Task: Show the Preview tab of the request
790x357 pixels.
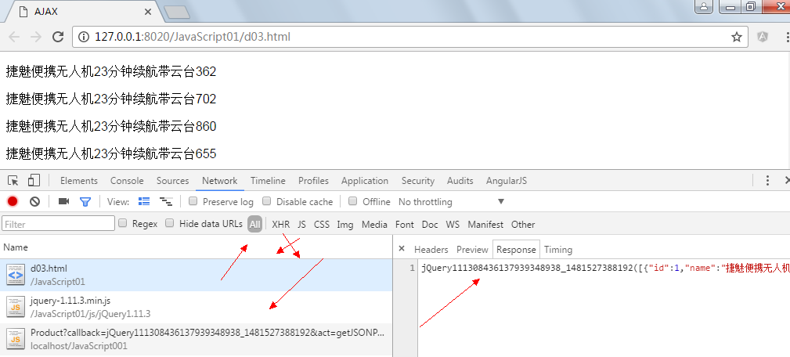Action: pyautogui.click(x=472, y=249)
